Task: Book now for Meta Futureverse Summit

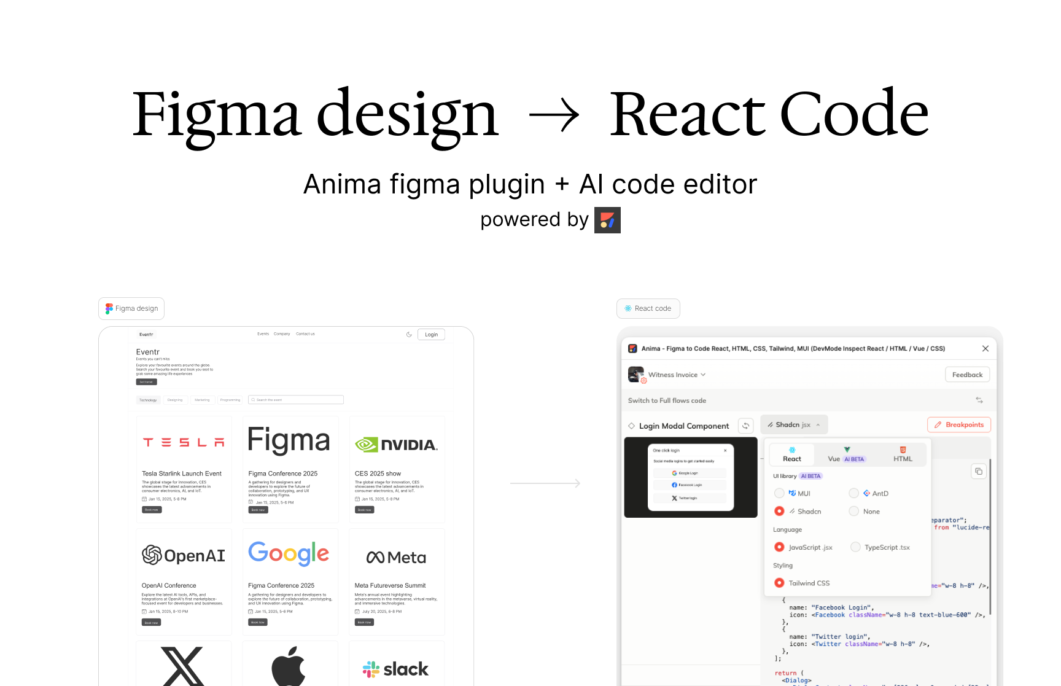Action: pyautogui.click(x=365, y=622)
